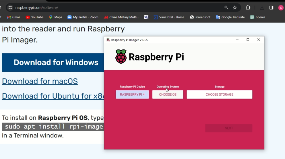Close the Raspberry Pi Imager window

point(259,40)
